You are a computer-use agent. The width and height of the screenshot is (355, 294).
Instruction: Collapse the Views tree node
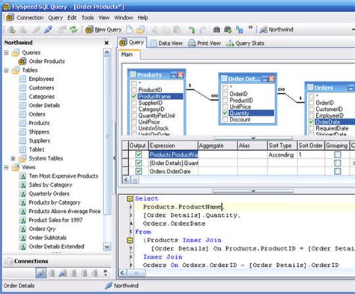pos(6,167)
